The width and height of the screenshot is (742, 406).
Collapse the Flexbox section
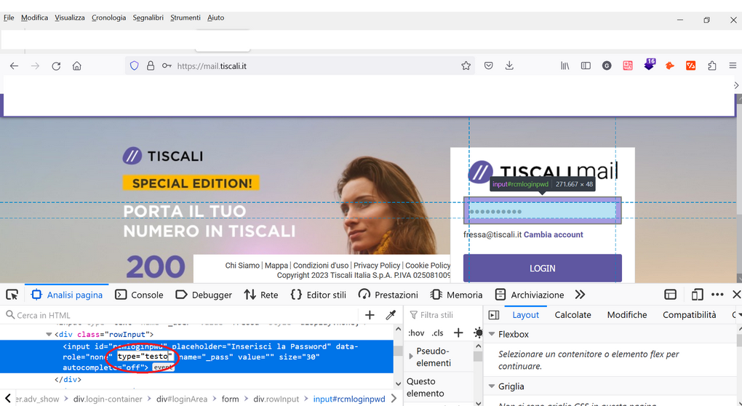pyautogui.click(x=492, y=334)
